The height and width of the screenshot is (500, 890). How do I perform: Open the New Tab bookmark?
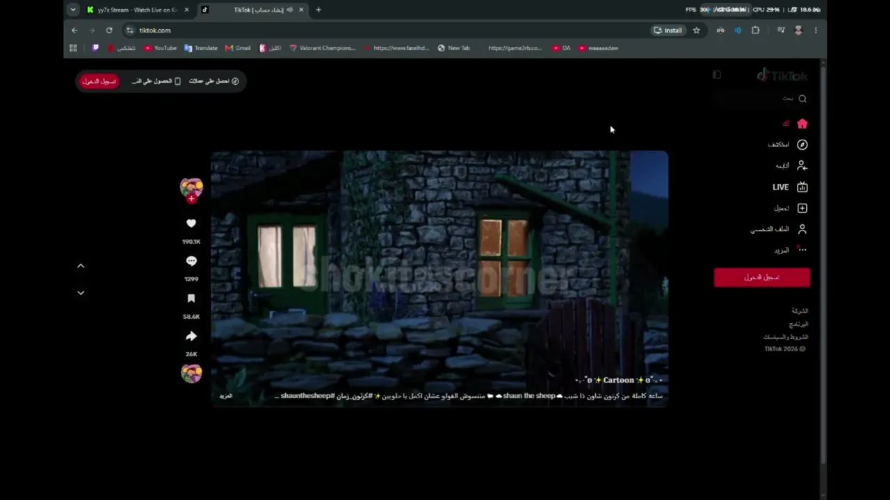pos(454,49)
